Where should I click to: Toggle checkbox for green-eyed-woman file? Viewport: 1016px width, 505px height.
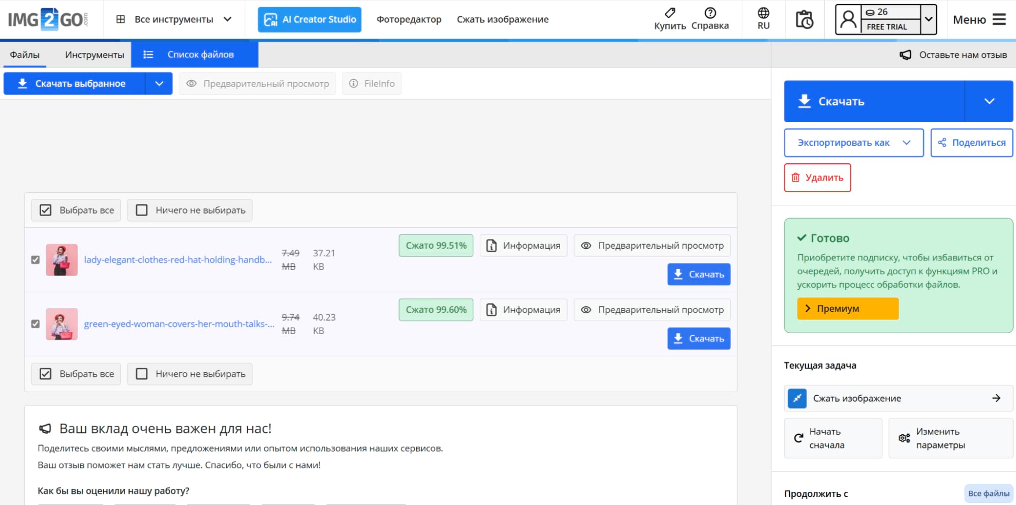pyautogui.click(x=35, y=324)
